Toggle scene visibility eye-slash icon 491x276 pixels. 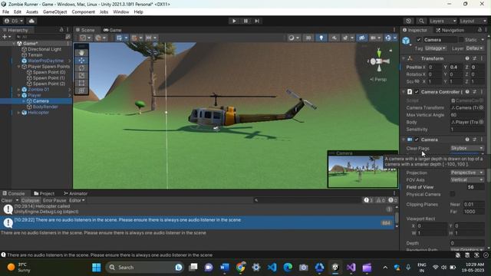[361, 38]
